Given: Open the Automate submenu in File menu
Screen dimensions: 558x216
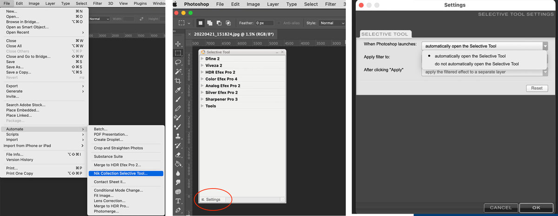Looking at the screenshot, I should click(44, 129).
